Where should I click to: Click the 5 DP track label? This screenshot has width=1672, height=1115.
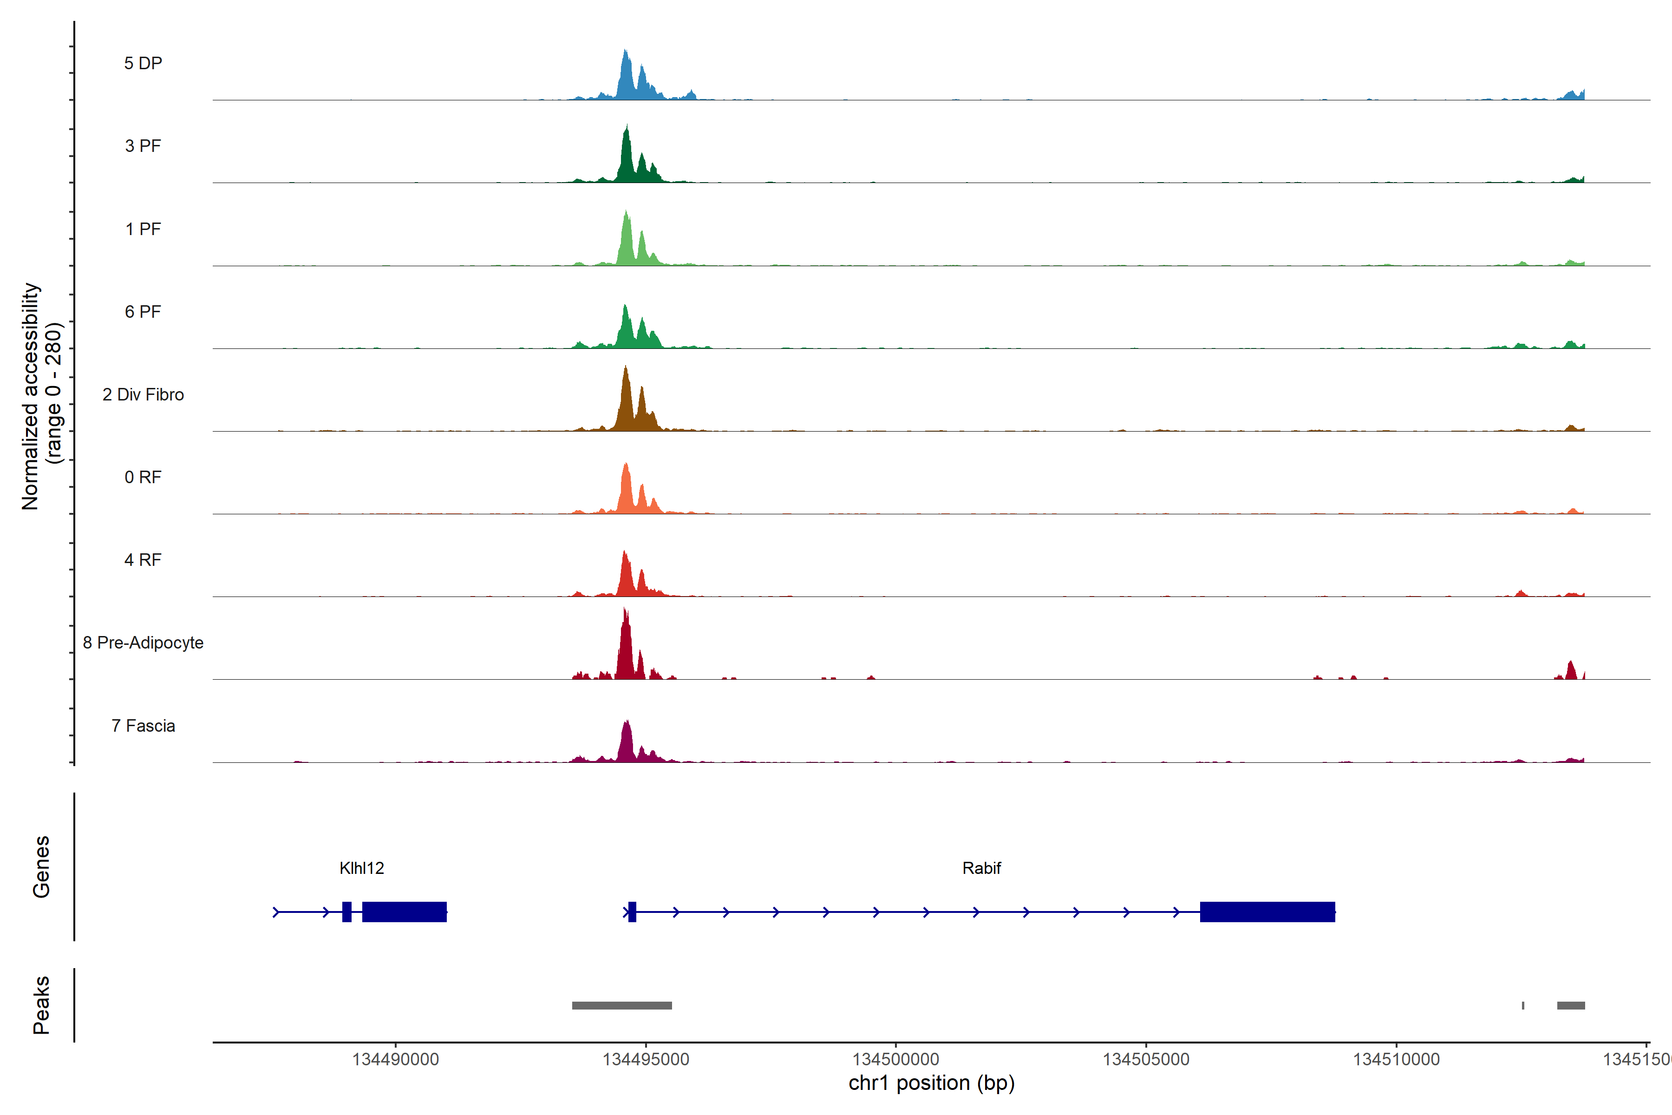pyautogui.click(x=143, y=63)
